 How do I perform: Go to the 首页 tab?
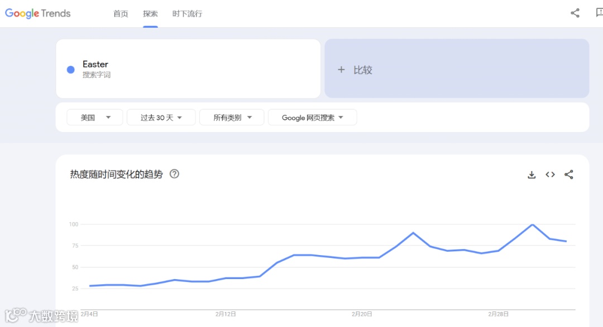[121, 14]
